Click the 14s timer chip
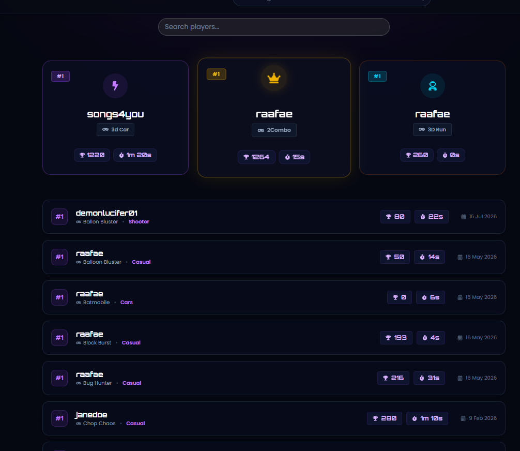This screenshot has width=520, height=451. click(x=430, y=257)
